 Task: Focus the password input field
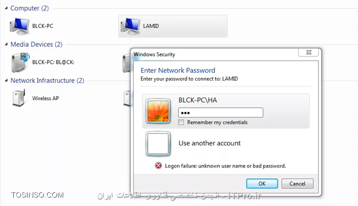pos(221,113)
